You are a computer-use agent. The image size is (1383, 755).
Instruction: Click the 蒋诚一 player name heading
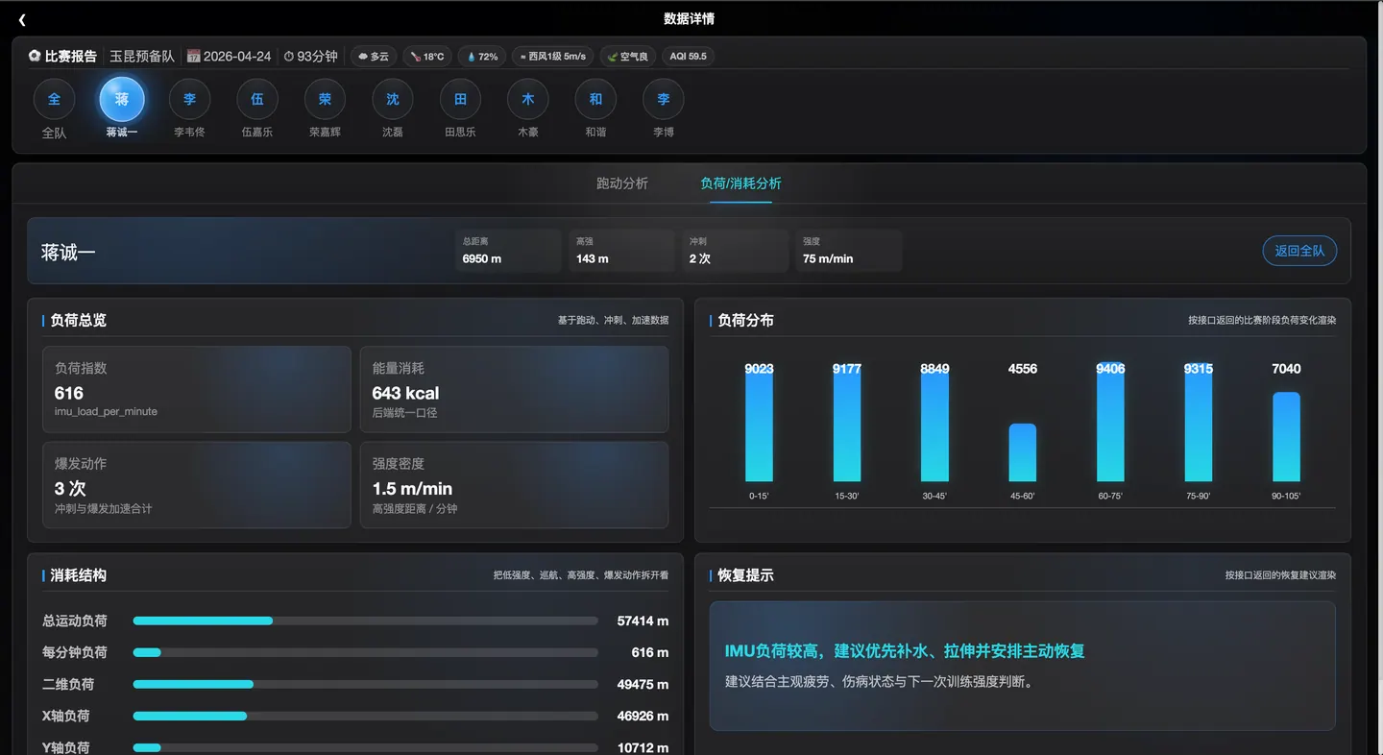[x=68, y=253]
